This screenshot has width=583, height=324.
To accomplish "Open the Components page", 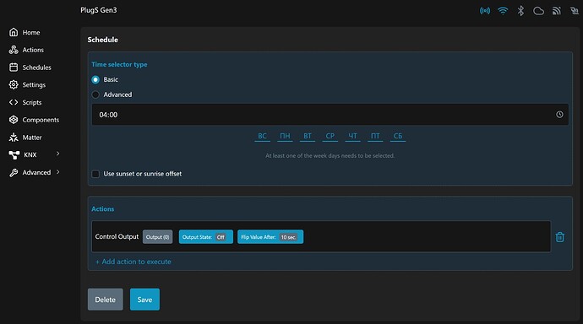I will click(x=41, y=120).
